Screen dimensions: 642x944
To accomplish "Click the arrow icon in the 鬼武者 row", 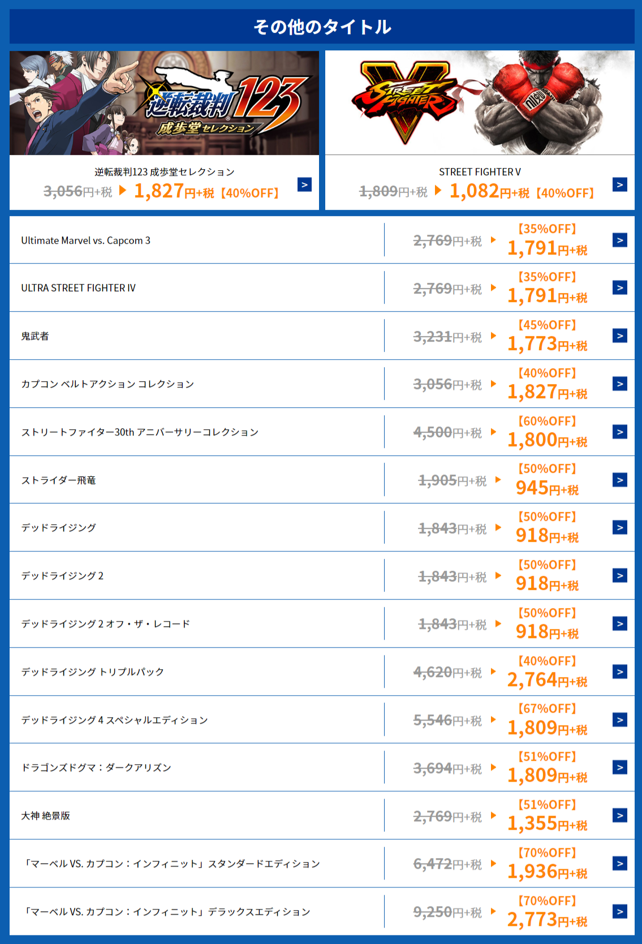I will [619, 336].
